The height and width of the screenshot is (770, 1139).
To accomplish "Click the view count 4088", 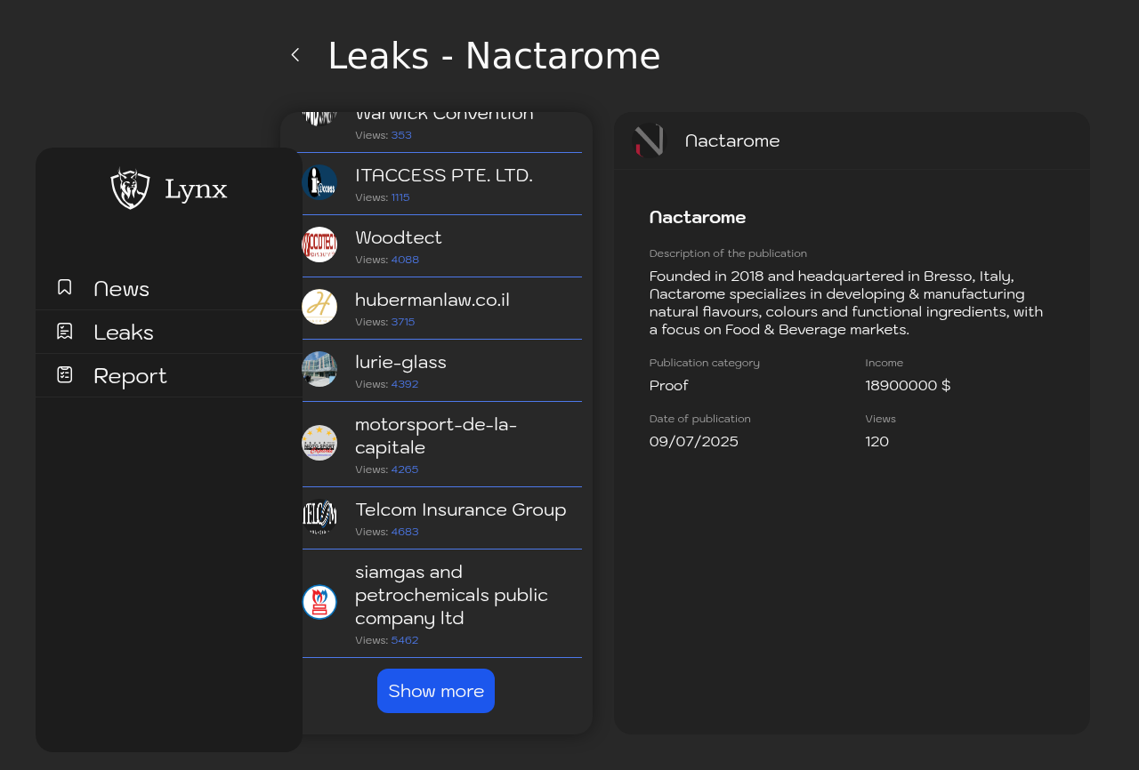I will (405, 260).
